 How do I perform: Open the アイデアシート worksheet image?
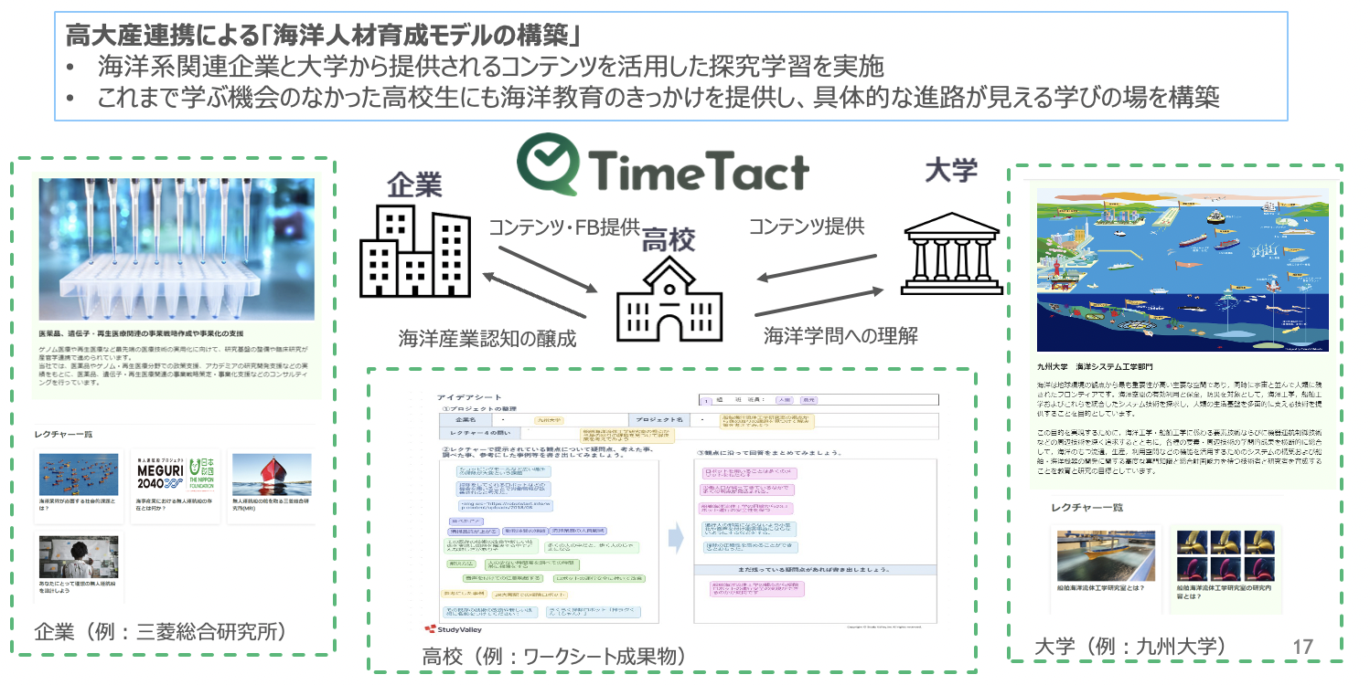tap(680, 513)
